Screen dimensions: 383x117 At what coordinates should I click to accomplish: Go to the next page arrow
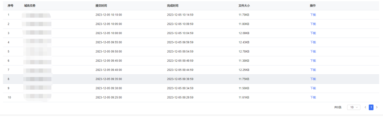[377, 107]
